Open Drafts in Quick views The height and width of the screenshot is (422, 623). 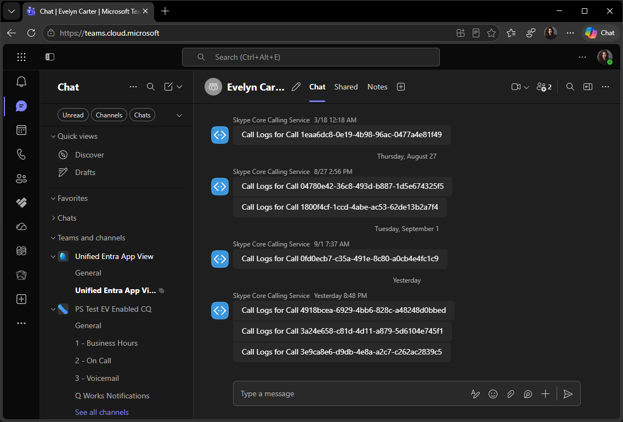coord(85,172)
